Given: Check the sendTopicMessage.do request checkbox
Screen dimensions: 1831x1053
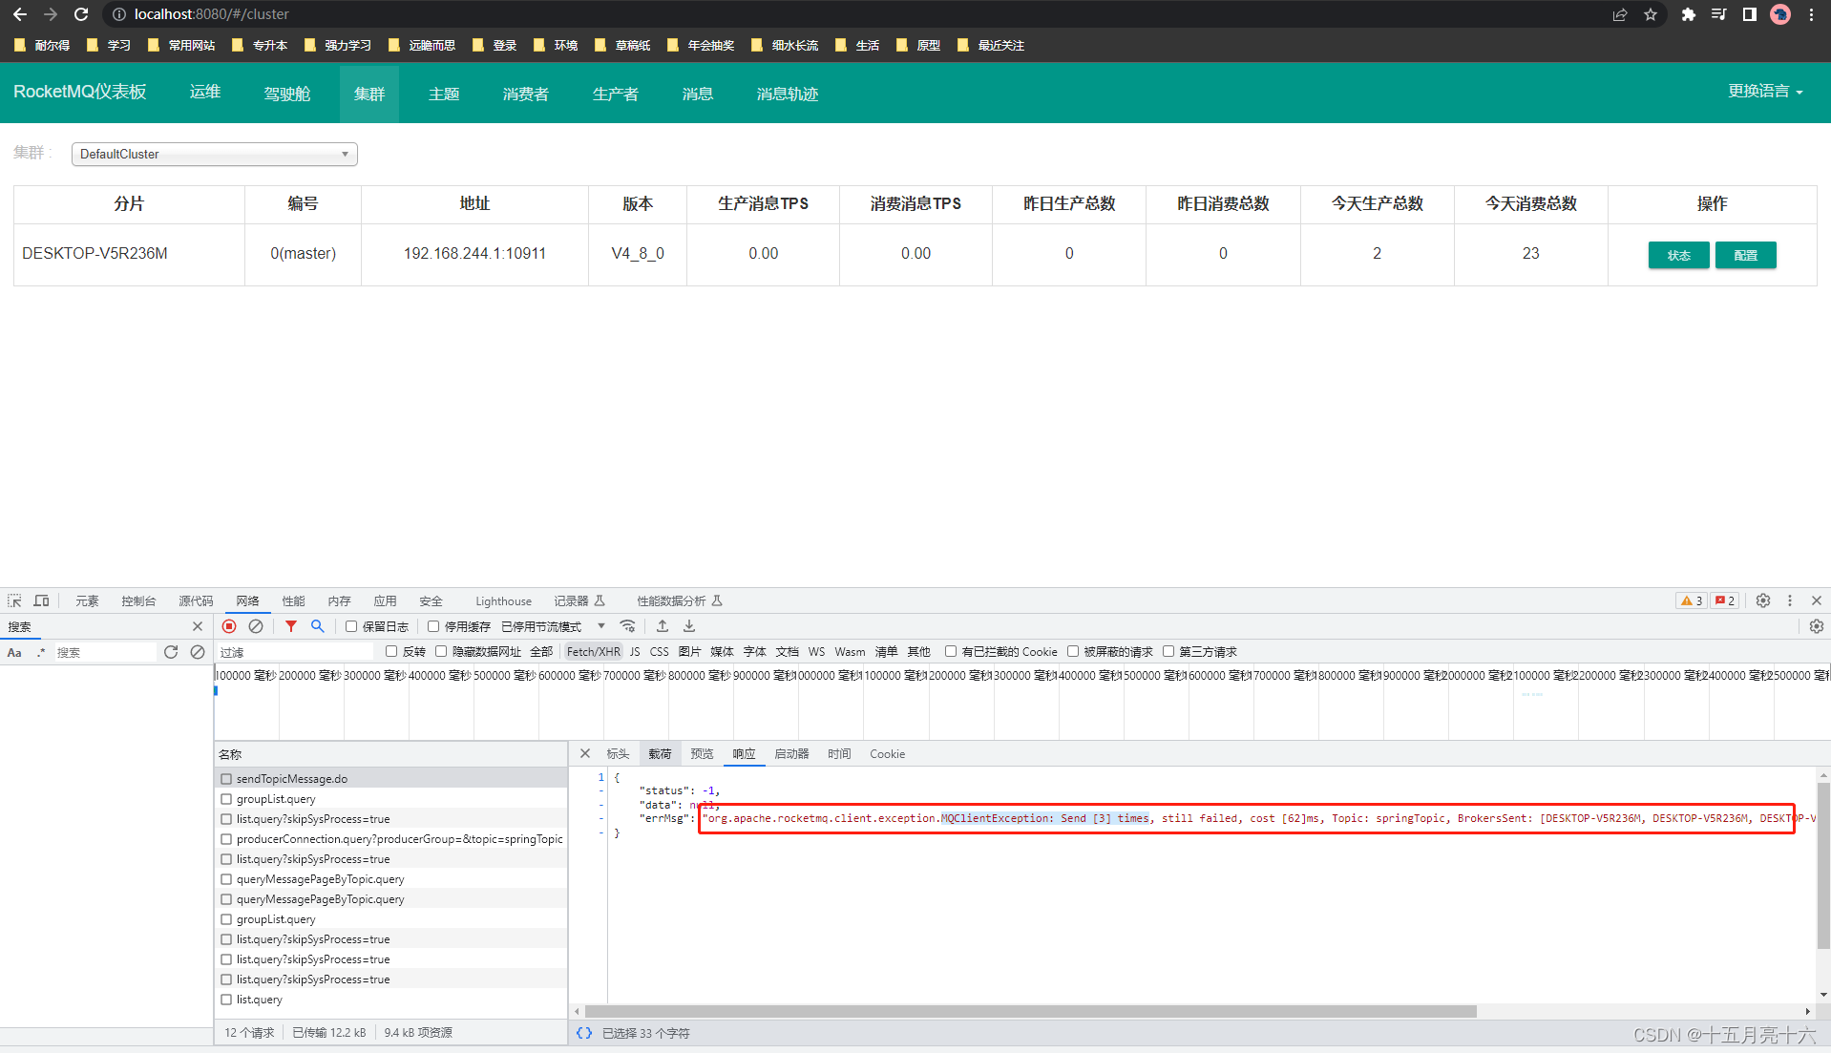Looking at the screenshot, I should (226, 778).
